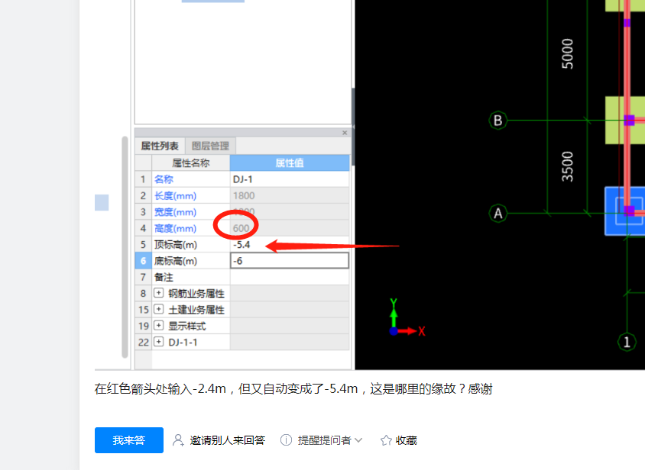Click the 属性名称 column header
Image resolution: width=645 pixels, height=470 pixels.
tap(190, 163)
